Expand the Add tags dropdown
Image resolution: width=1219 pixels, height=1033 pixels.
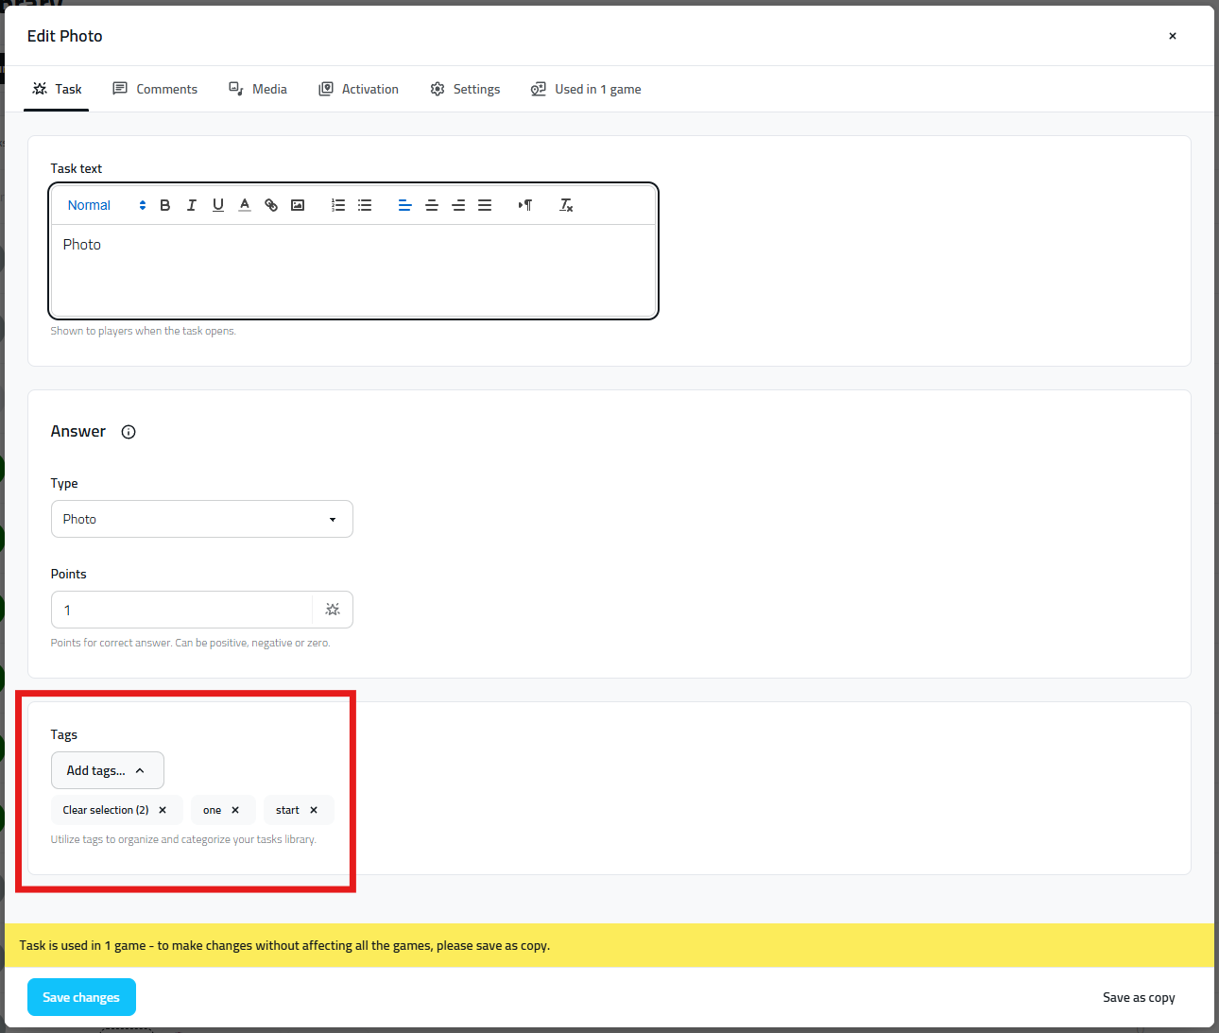point(107,770)
